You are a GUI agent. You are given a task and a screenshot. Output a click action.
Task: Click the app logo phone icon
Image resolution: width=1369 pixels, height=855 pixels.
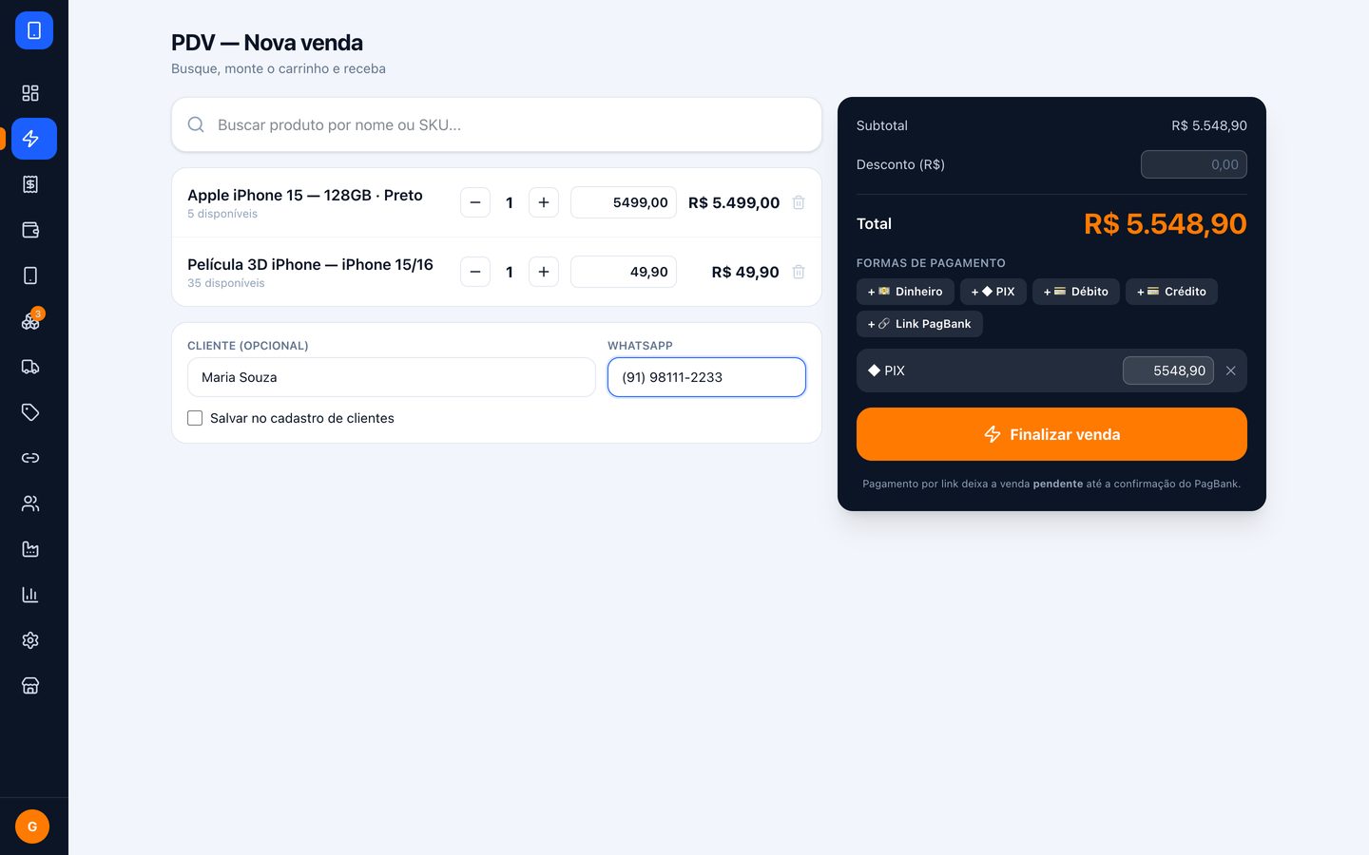coord(34,30)
